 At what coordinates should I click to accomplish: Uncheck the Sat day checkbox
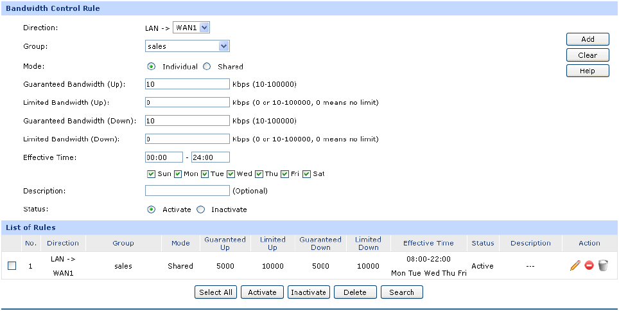pyautogui.click(x=307, y=173)
